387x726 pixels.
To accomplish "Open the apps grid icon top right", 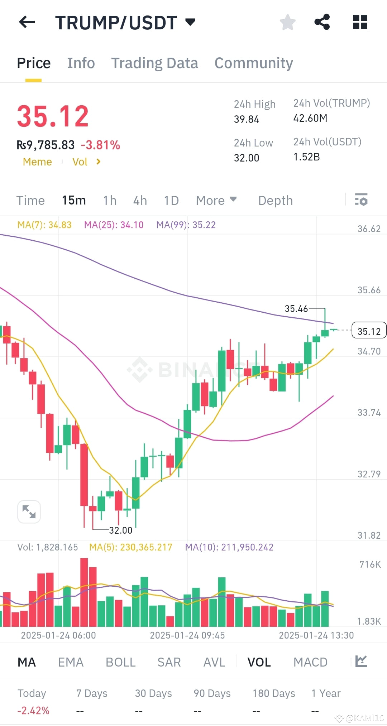I will click(x=360, y=22).
